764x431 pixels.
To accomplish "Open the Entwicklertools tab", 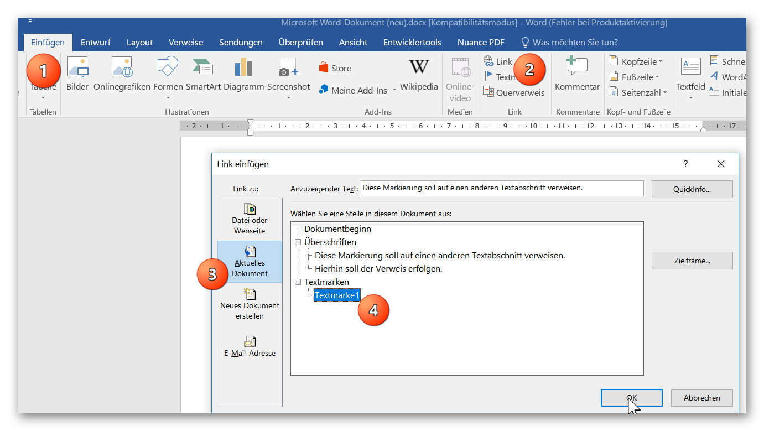I will [x=412, y=42].
